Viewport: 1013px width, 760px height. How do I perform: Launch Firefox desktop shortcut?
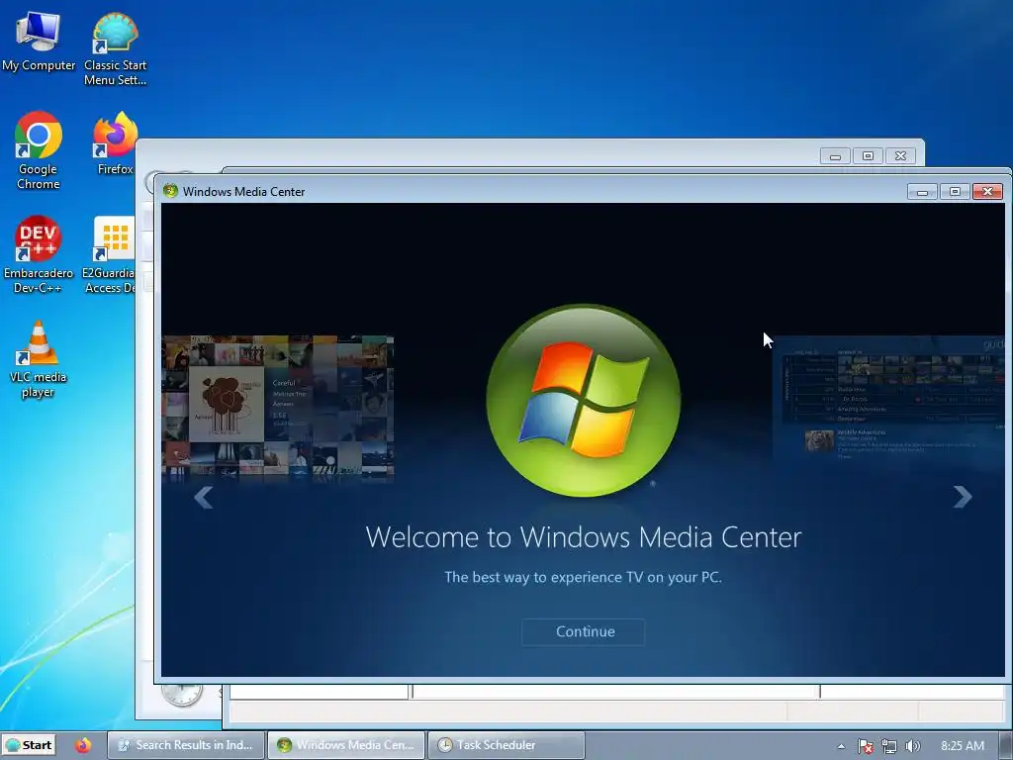pos(115,143)
